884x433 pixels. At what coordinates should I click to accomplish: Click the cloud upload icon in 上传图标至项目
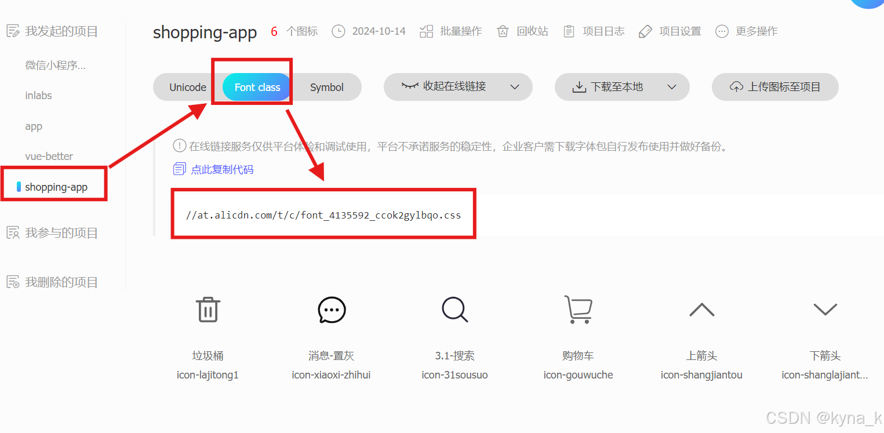[x=736, y=87]
